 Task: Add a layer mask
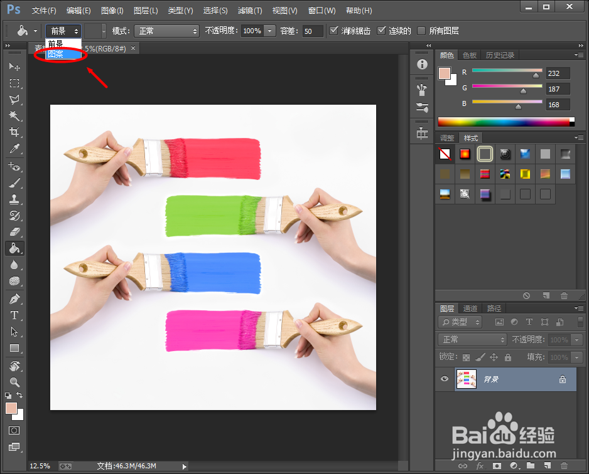pos(497,466)
